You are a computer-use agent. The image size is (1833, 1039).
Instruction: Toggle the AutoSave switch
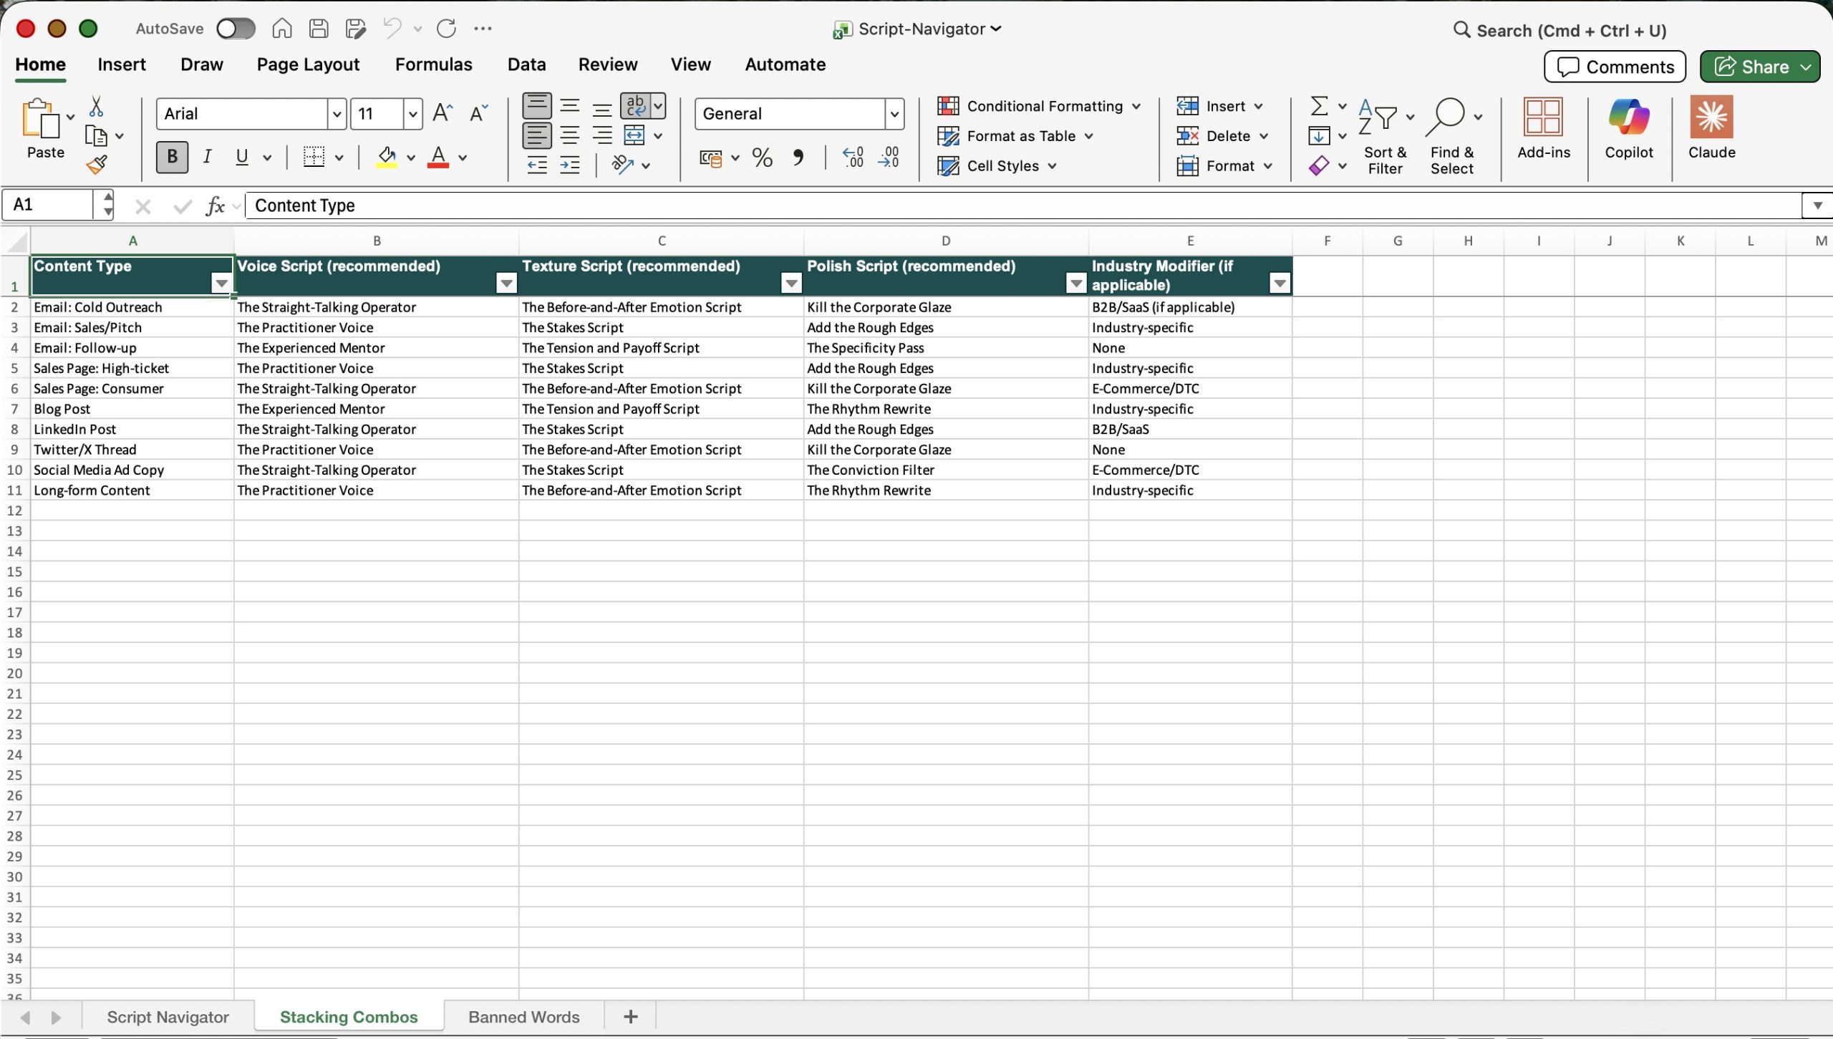pyautogui.click(x=236, y=29)
